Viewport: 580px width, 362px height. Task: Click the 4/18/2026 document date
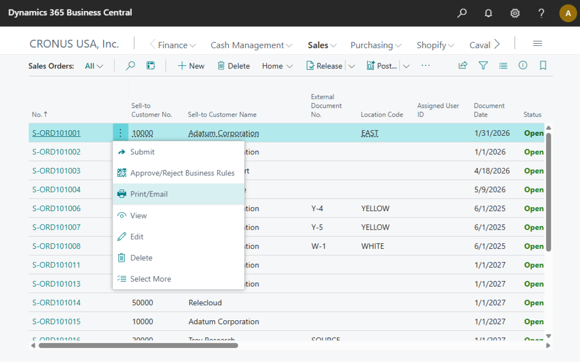[x=492, y=170]
